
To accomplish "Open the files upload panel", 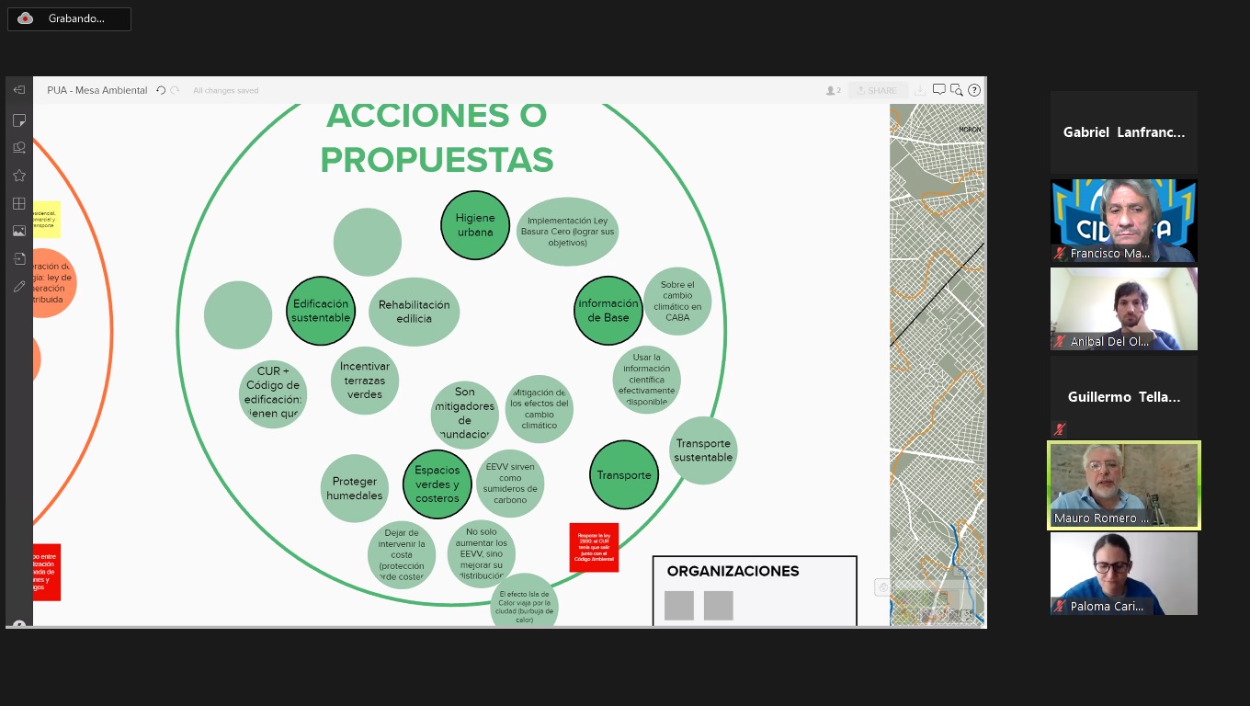I will [x=18, y=258].
